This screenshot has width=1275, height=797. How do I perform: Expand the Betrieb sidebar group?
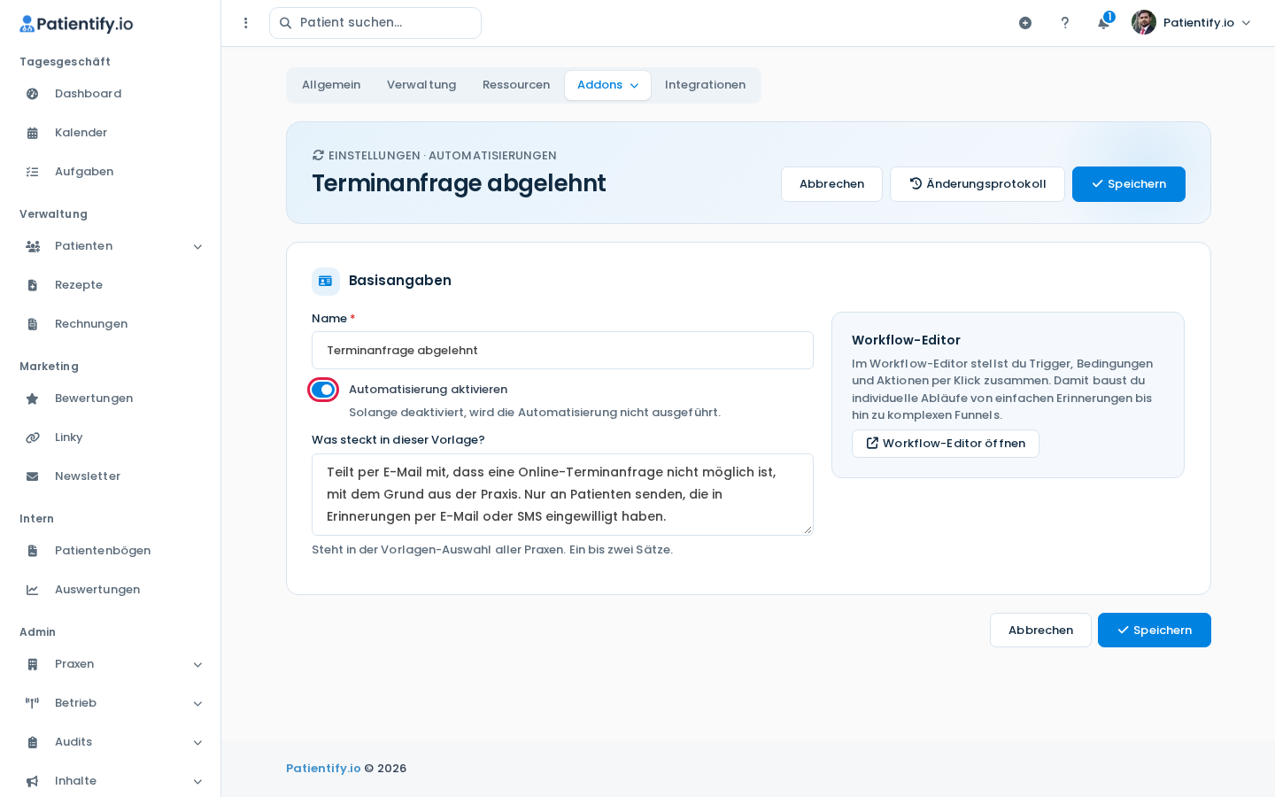click(x=111, y=703)
